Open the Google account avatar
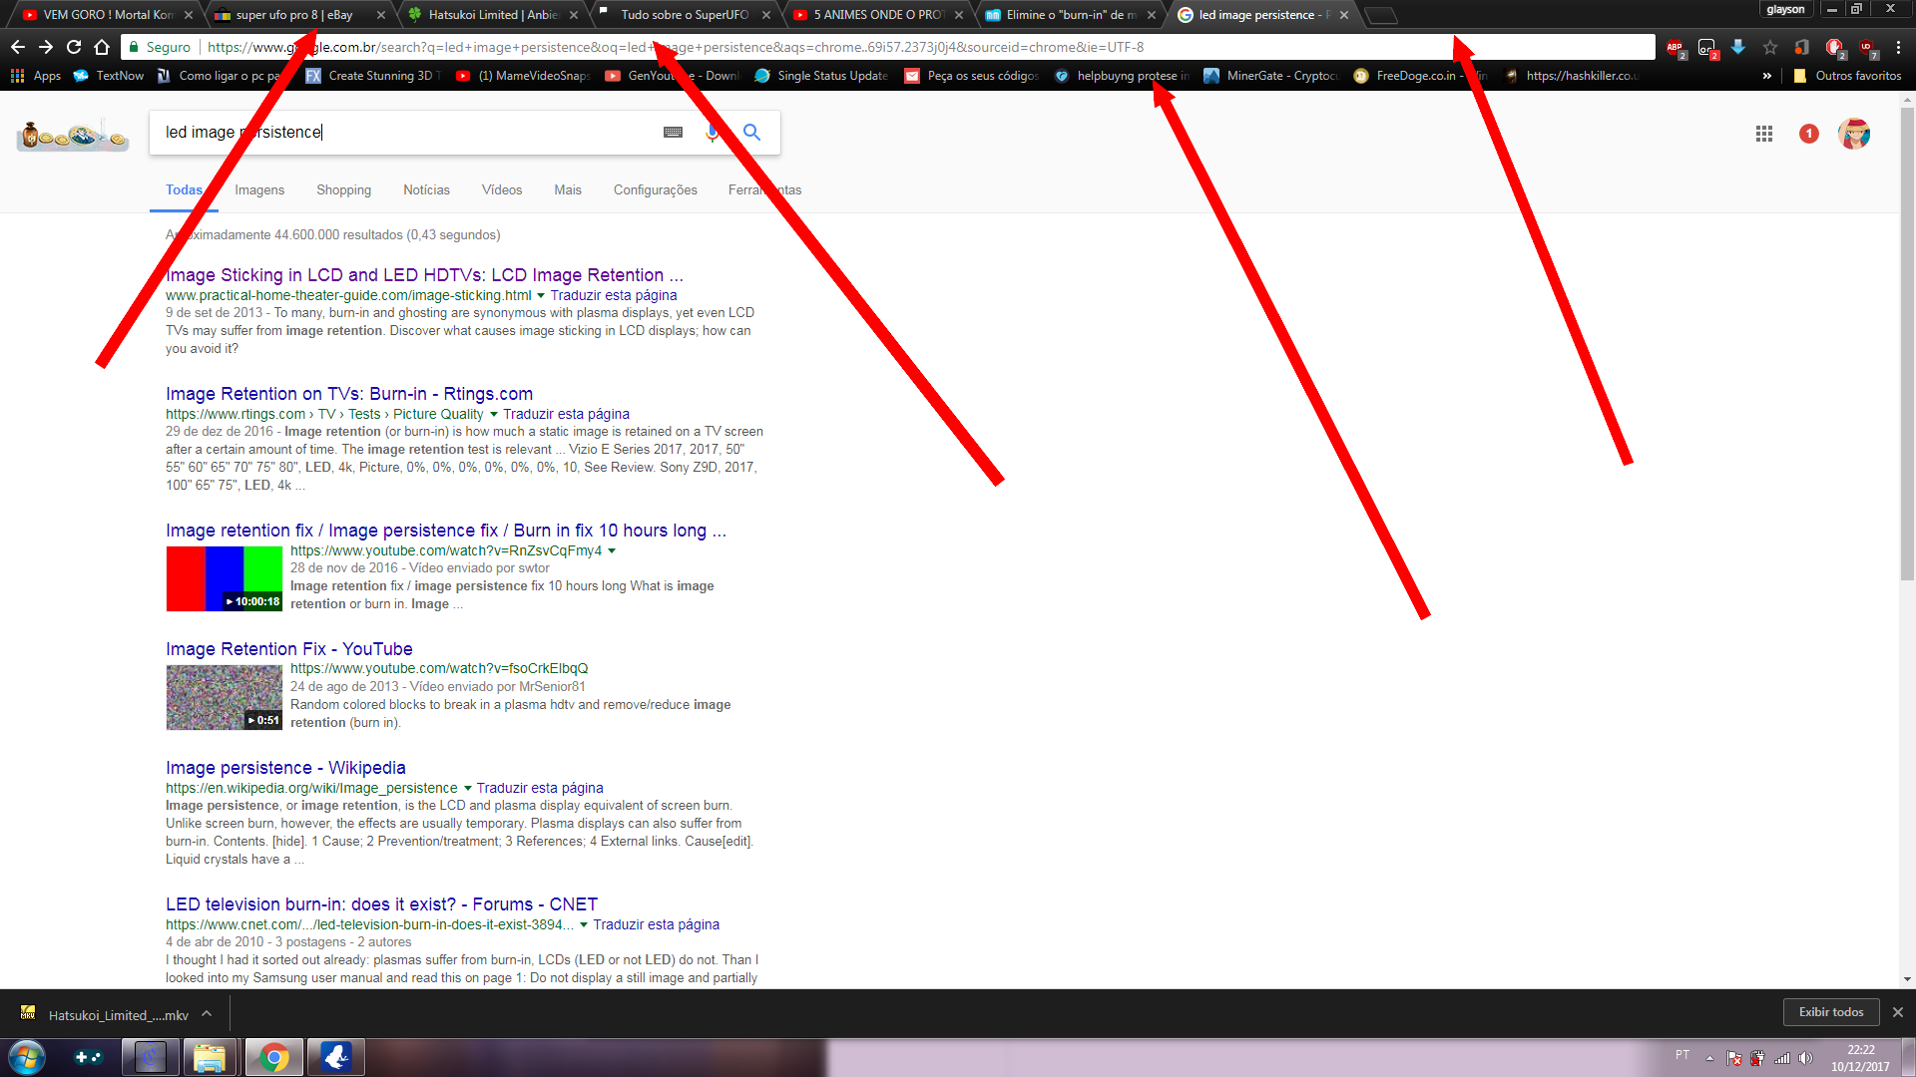 click(1854, 134)
